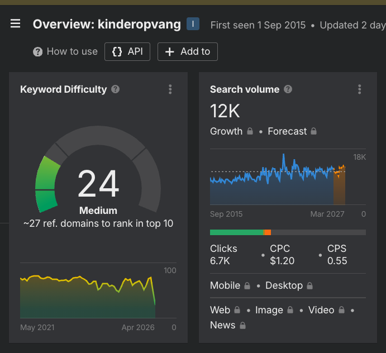Open the hamburger navigation menu
The height and width of the screenshot is (353, 386).
pyautogui.click(x=15, y=23)
